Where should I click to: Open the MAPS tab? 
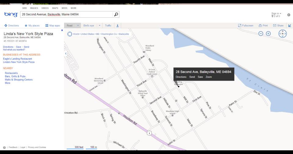click(x=55, y=8)
